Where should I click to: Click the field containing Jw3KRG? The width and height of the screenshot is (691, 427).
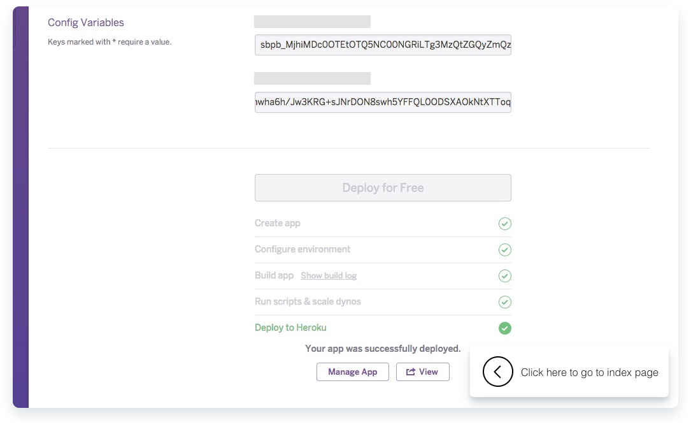pos(383,103)
